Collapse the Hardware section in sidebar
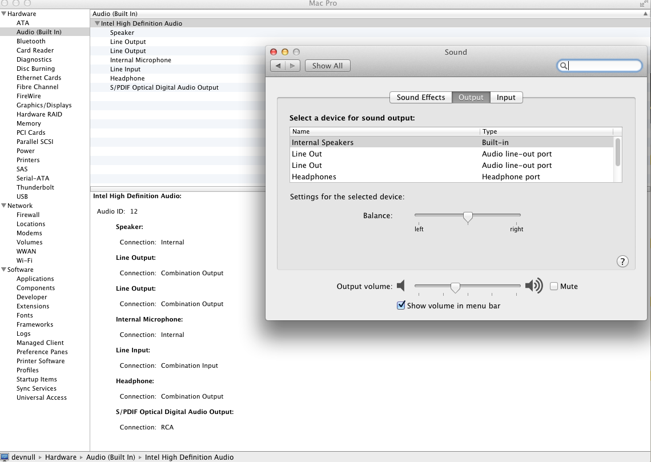651x462 pixels. 4,14
